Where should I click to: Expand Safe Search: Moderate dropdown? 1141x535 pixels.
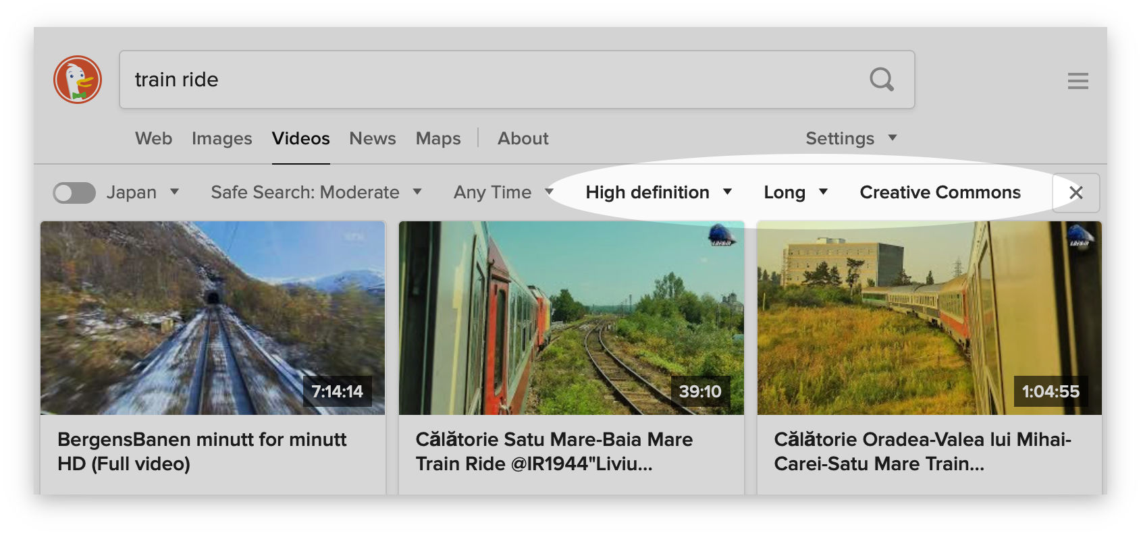pyautogui.click(x=316, y=192)
